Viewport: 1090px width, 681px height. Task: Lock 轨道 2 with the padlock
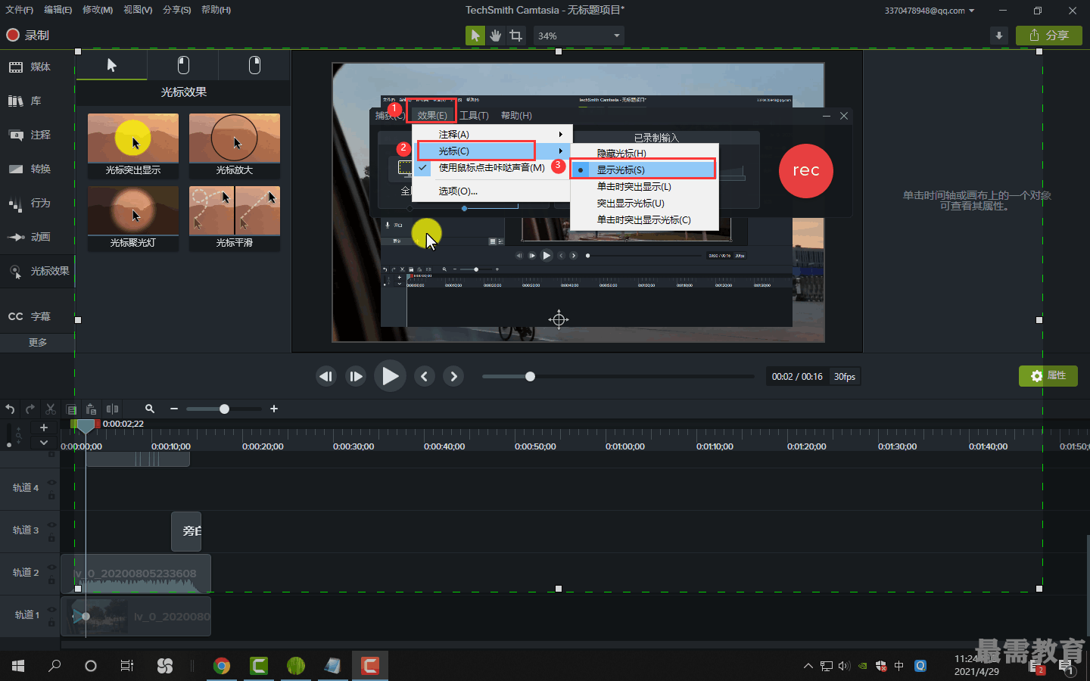tap(51, 580)
